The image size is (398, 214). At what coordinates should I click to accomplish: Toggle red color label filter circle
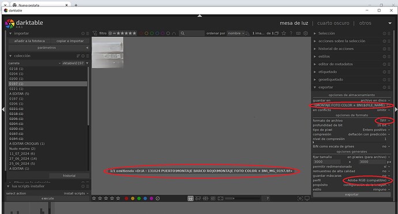(141, 33)
